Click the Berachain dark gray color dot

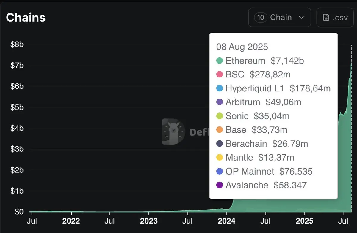(x=220, y=144)
